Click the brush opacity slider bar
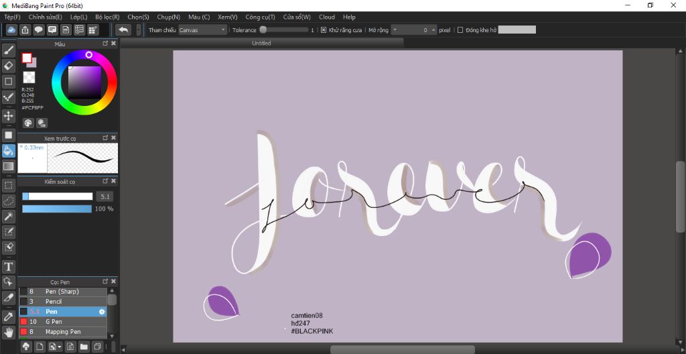This screenshot has width=686, height=354. coord(57,209)
